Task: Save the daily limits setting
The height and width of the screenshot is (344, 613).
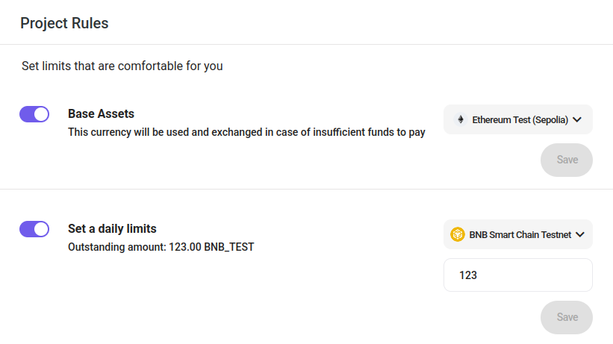Action: tap(567, 317)
